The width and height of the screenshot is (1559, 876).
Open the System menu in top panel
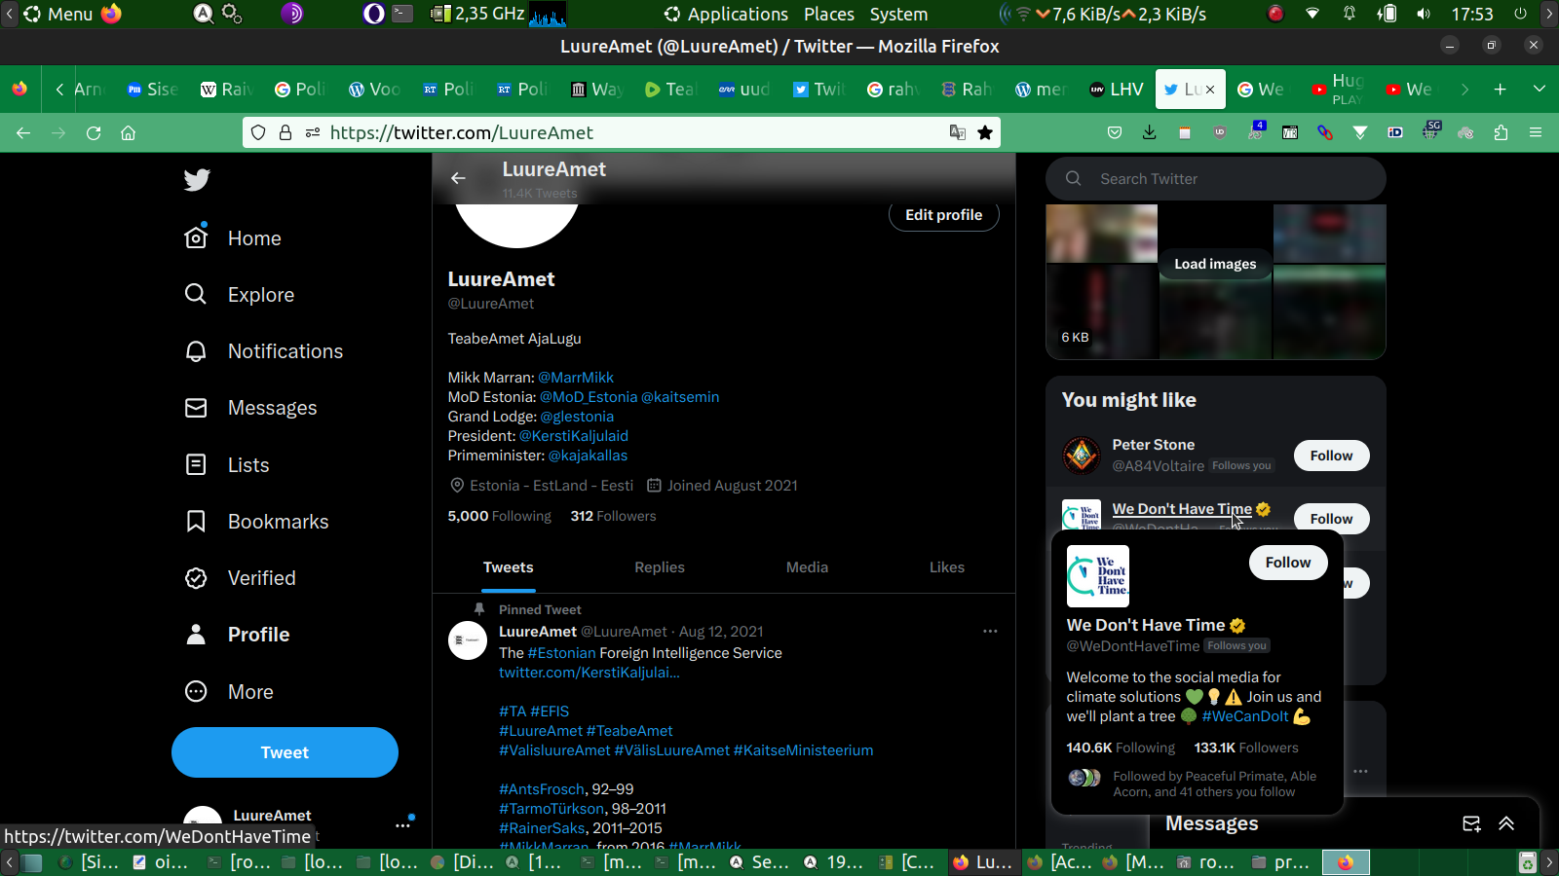point(898,15)
